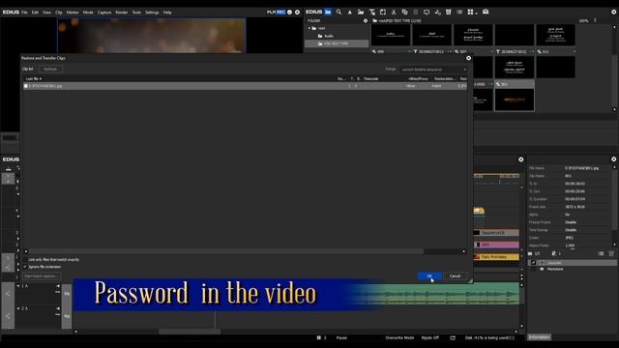The width and height of the screenshot is (619, 348).
Task: Click the Start batch capture button
Action: pyautogui.click(x=41, y=275)
